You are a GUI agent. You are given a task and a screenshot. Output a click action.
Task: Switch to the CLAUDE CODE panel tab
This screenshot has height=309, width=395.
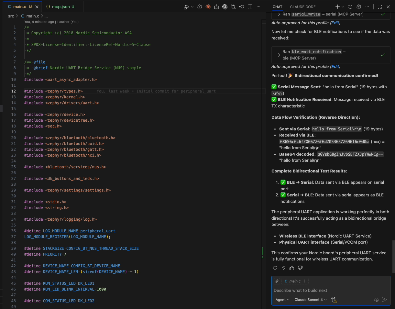tap(302, 7)
